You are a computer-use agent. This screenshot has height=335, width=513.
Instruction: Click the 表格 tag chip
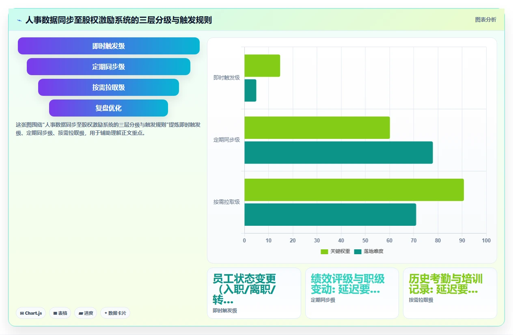[x=60, y=313]
